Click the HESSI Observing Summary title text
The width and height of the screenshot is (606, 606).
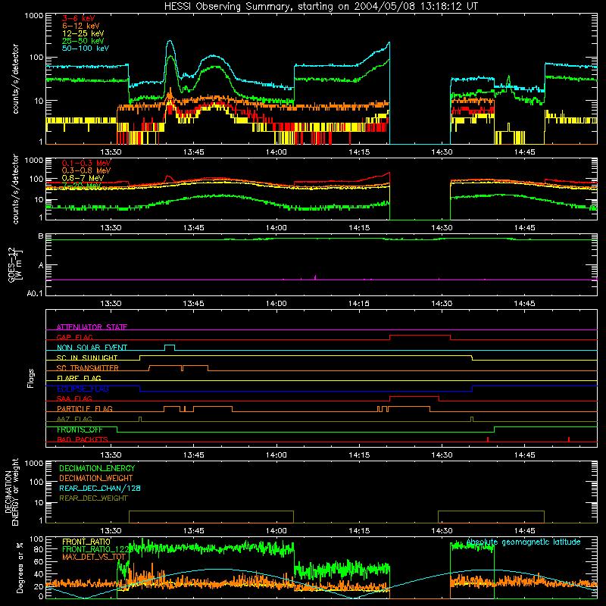pos(320,6)
